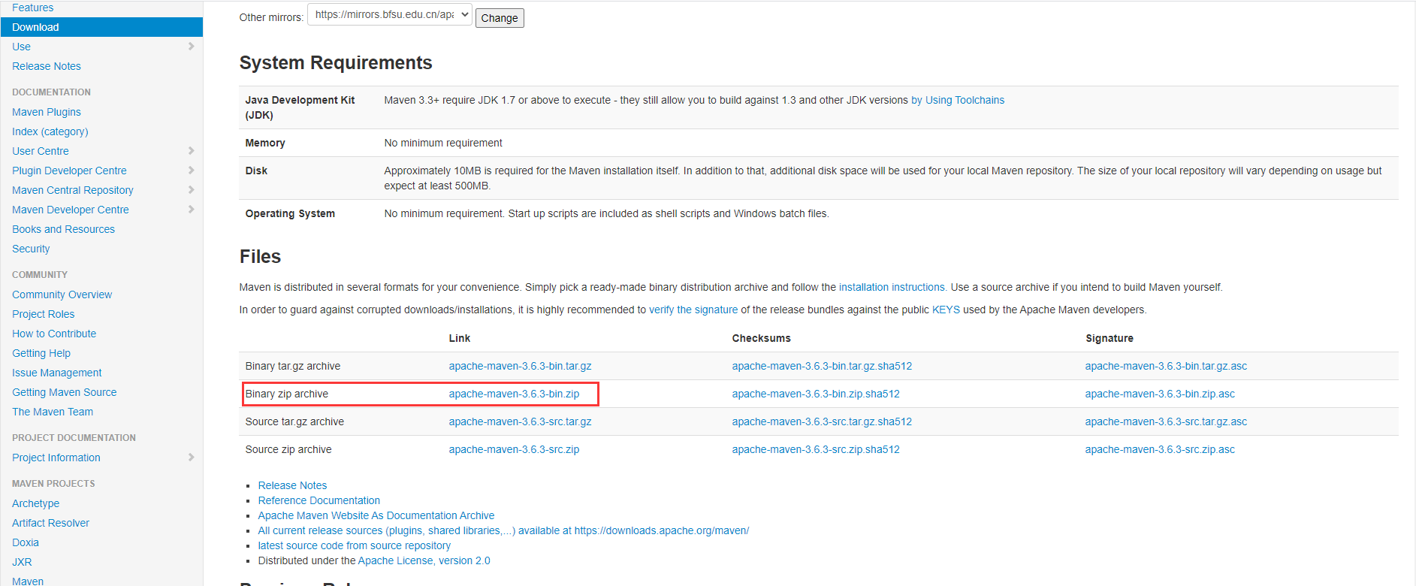The image size is (1416, 586).
Task: Click the System Requirements heading
Action: (x=336, y=63)
